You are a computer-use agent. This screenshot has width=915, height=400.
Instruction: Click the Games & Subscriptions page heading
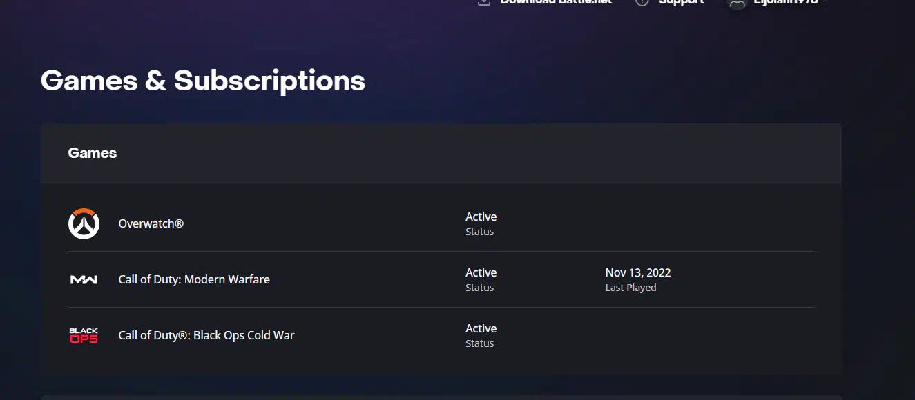(203, 81)
